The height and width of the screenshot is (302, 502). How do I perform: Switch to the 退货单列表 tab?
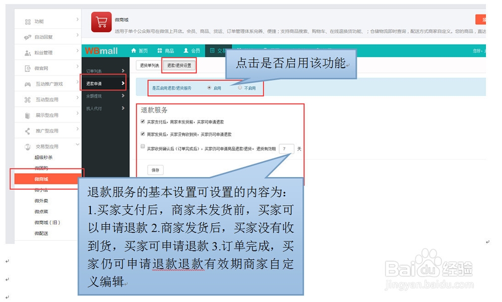pos(149,65)
